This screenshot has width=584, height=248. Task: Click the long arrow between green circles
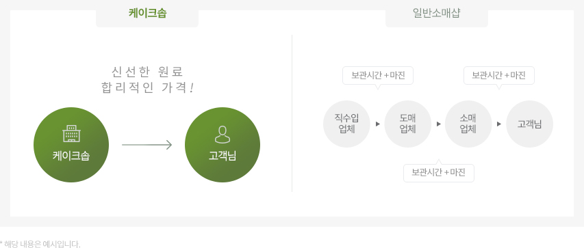click(x=147, y=145)
